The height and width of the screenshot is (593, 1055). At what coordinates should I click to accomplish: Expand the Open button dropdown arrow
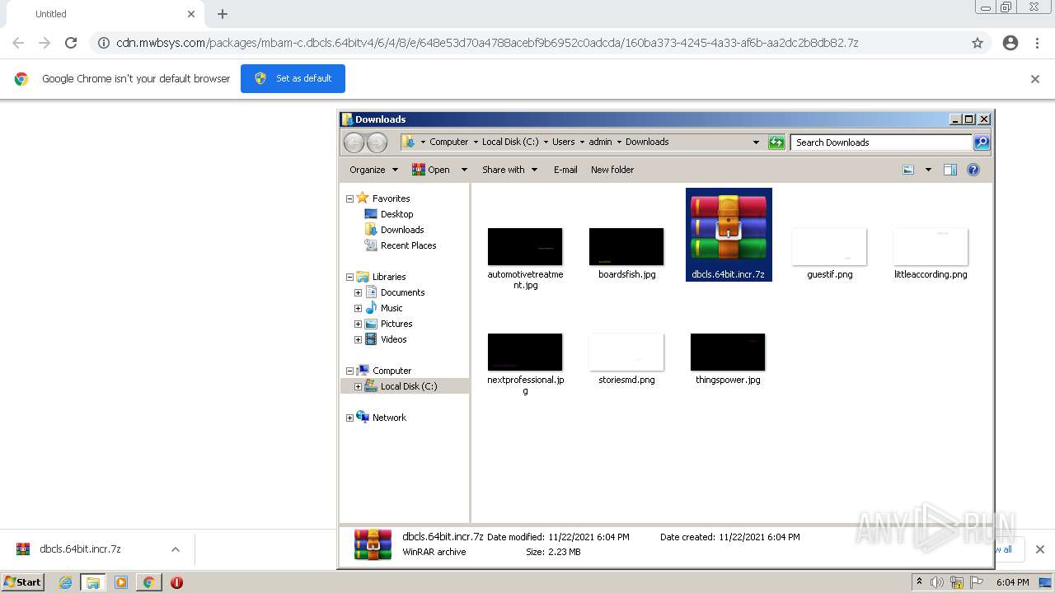(464, 170)
